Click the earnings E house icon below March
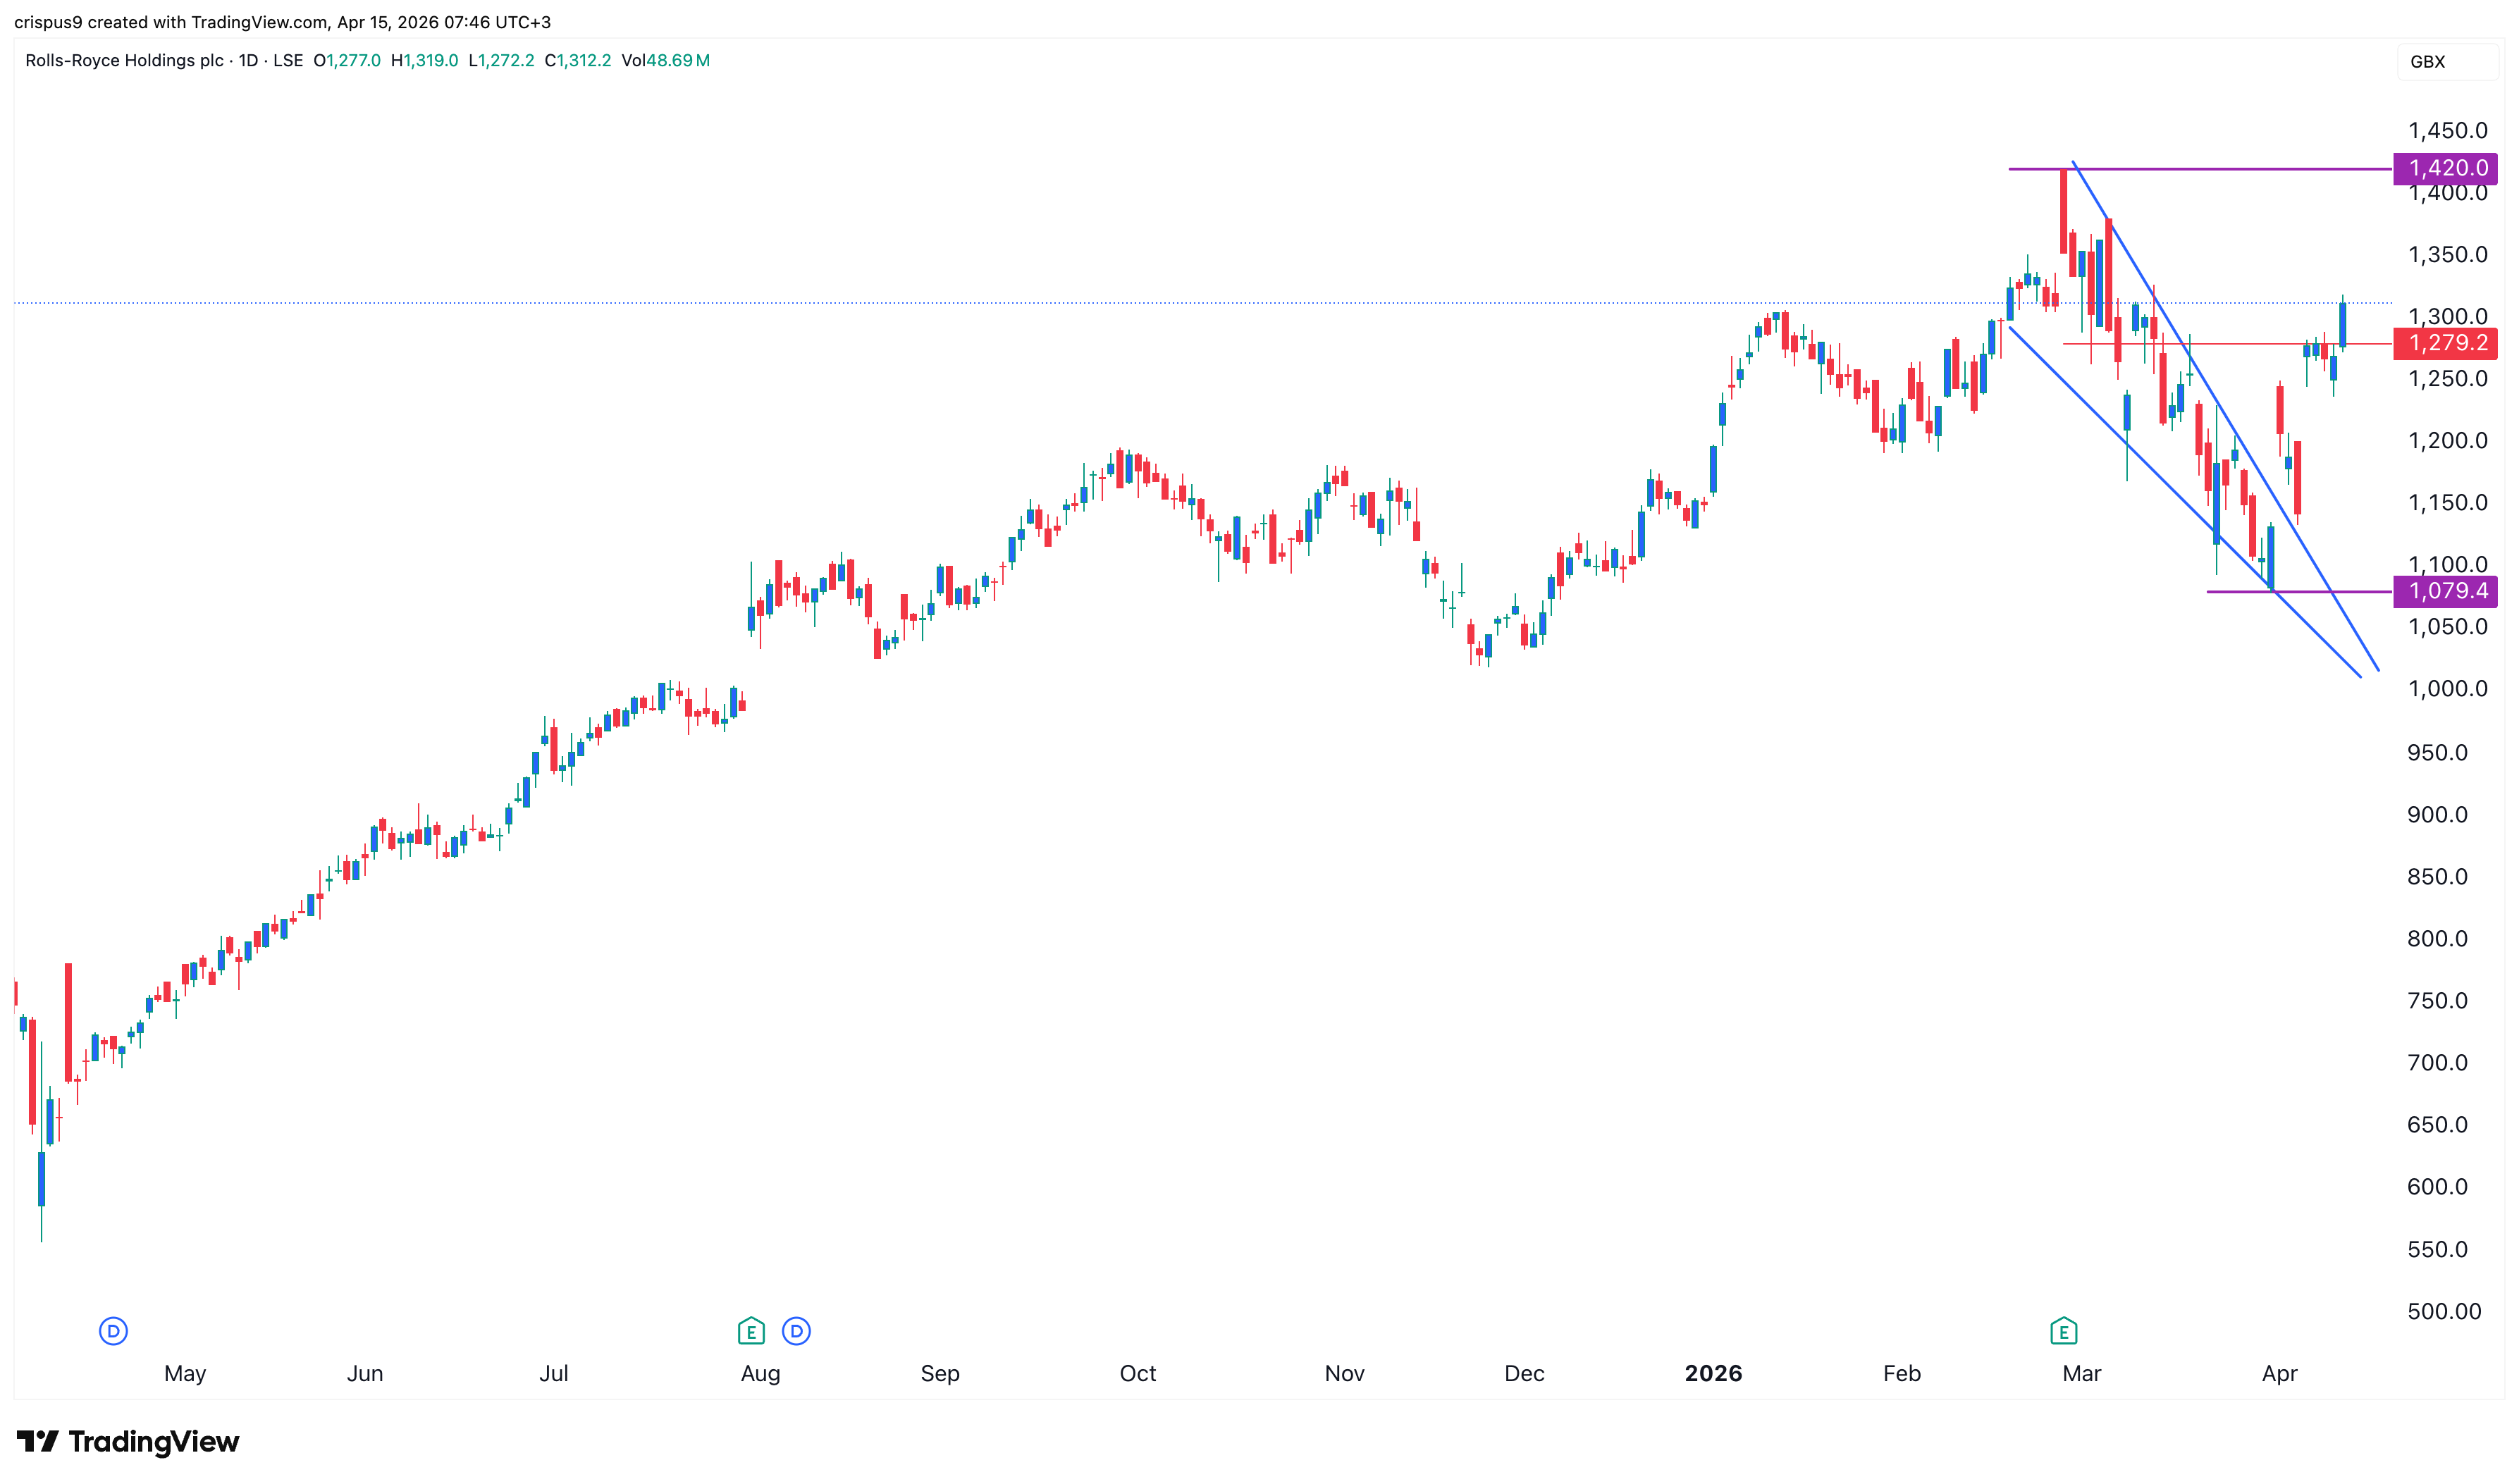 pos(2062,1332)
